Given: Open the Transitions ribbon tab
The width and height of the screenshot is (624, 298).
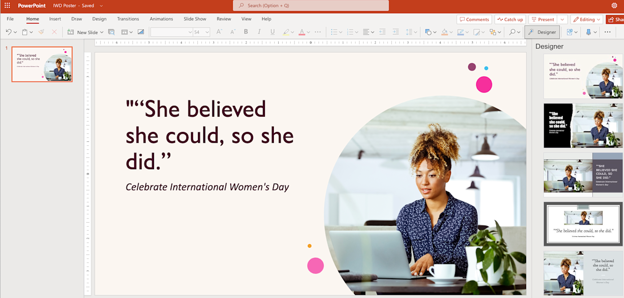Looking at the screenshot, I should [x=128, y=19].
